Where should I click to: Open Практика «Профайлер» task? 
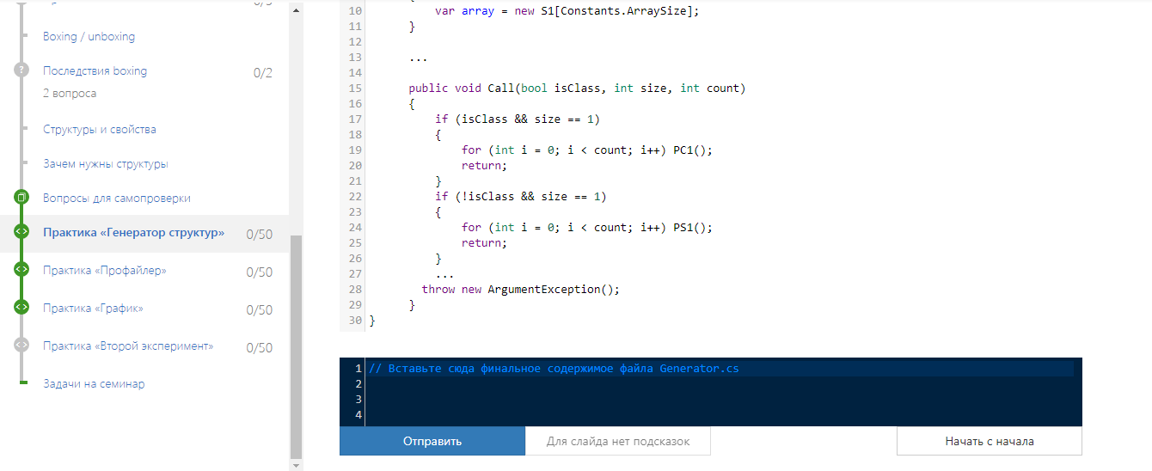pyautogui.click(x=104, y=271)
